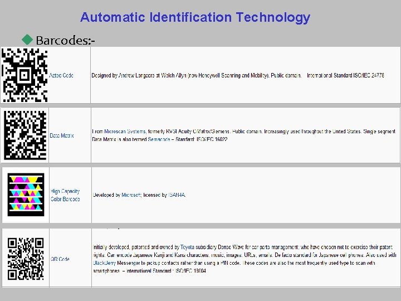The image size is (401, 301).
Task: Follow the BlackBerry link
Action: (105, 263)
